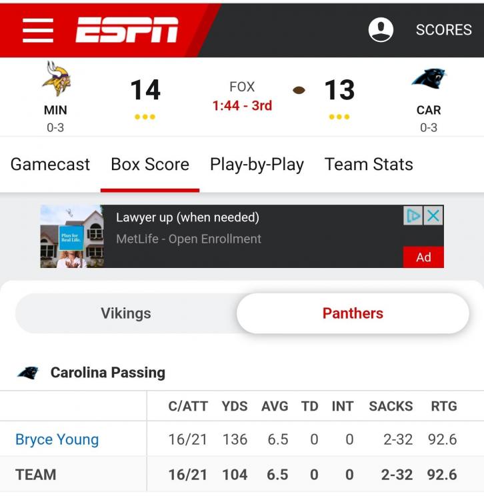Open the Gamecast tab
This screenshot has width=484, height=500.
tap(50, 165)
